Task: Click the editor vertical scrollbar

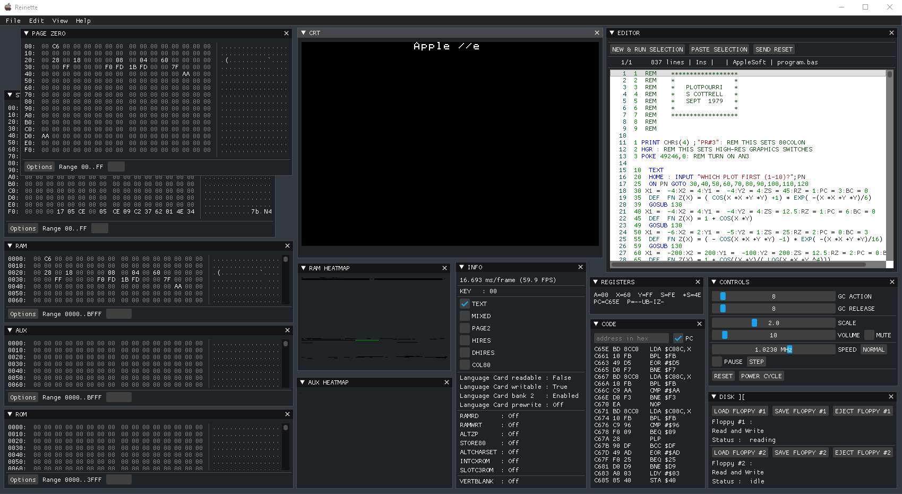Action: pos(890,165)
